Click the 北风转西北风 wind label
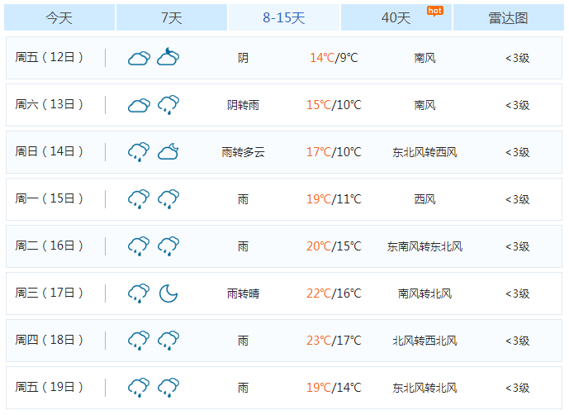The width and height of the screenshot is (569, 415). [425, 341]
